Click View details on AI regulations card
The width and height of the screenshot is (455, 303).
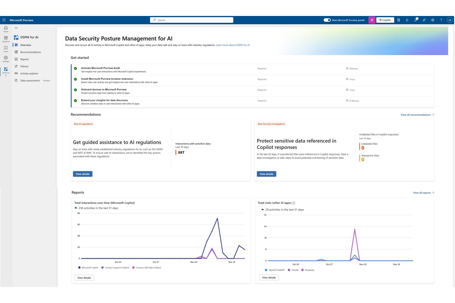[x=83, y=174]
